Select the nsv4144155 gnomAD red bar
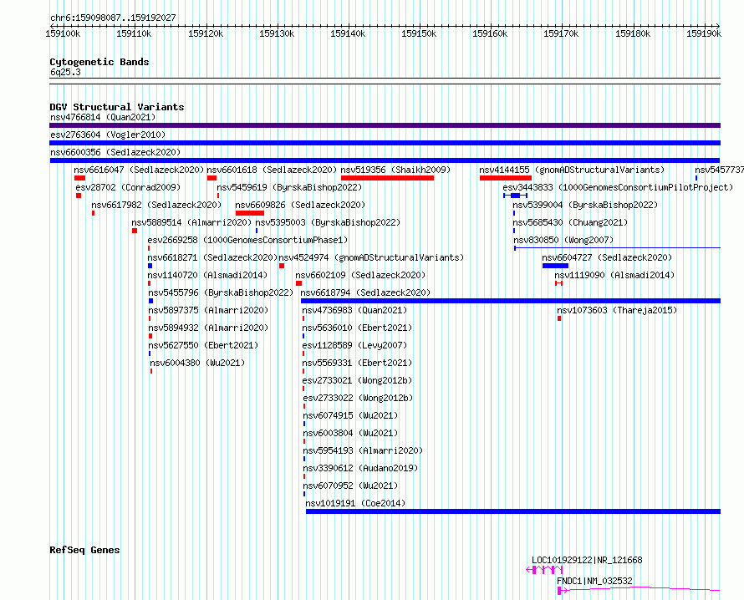 pos(505,178)
